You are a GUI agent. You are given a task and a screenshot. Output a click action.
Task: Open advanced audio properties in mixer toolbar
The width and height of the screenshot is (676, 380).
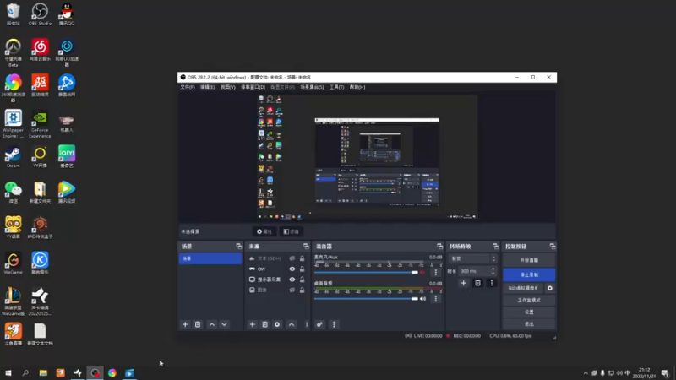click(319, 324)
